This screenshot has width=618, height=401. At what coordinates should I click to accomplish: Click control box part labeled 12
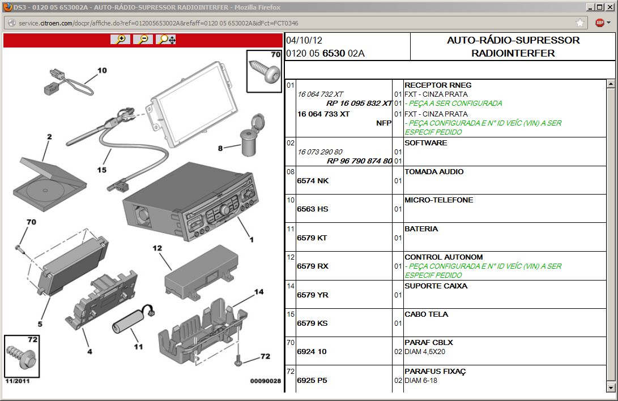click(x=201, y=271)
